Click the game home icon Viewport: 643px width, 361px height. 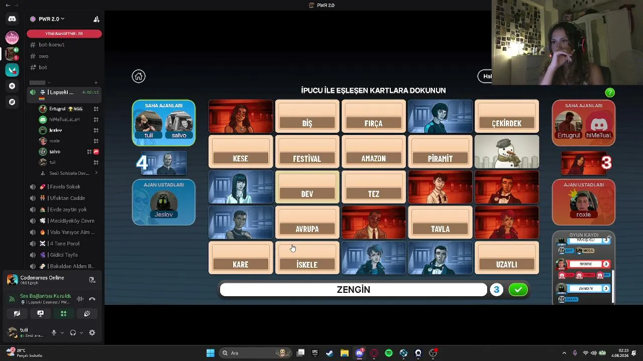[x=139, y=76]
